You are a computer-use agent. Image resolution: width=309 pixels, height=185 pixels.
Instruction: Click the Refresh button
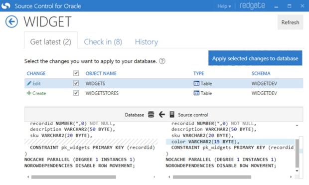pos(290,22)
